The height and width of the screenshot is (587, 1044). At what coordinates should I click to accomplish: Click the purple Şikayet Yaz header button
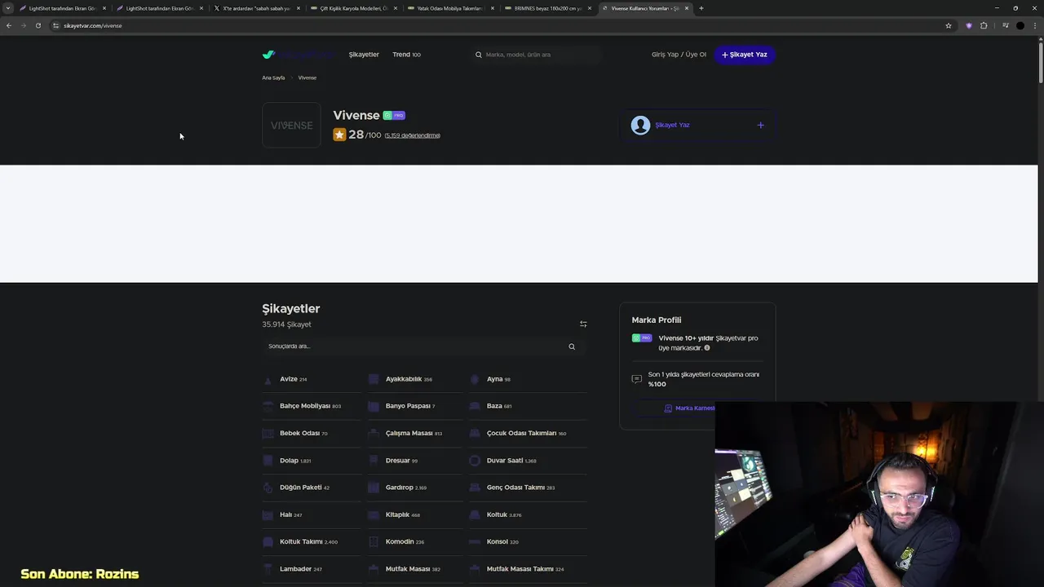pos(744,55)
